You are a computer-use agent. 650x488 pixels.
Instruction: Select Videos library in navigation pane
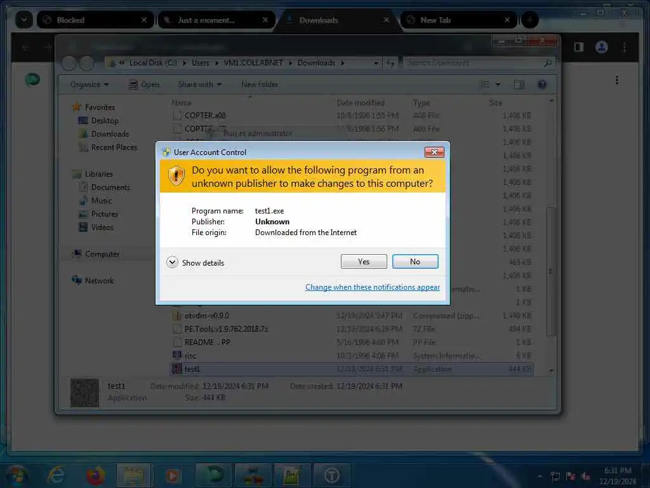[102, 227]
